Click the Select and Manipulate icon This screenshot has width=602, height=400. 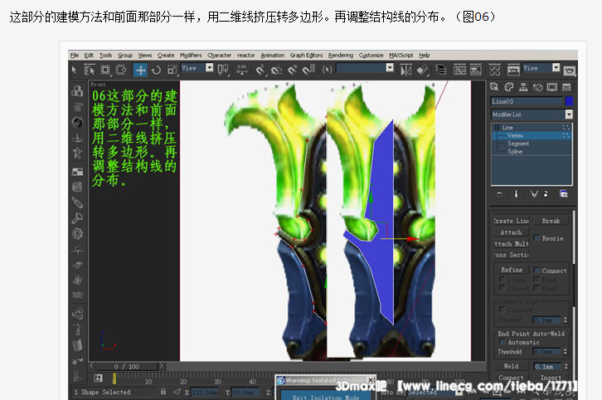[242, 70]
